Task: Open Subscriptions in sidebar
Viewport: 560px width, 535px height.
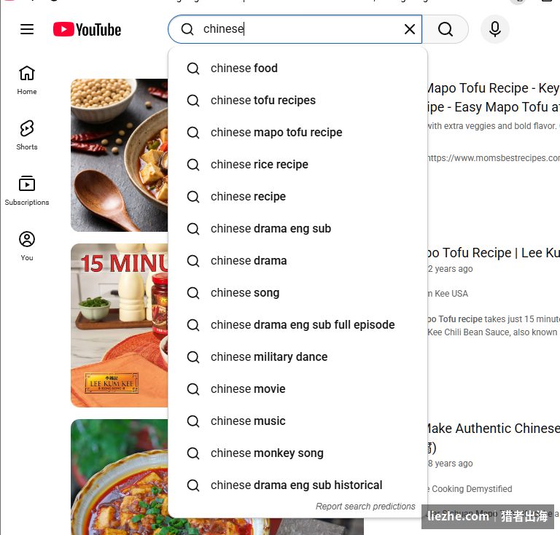Action: pos(27,190)
